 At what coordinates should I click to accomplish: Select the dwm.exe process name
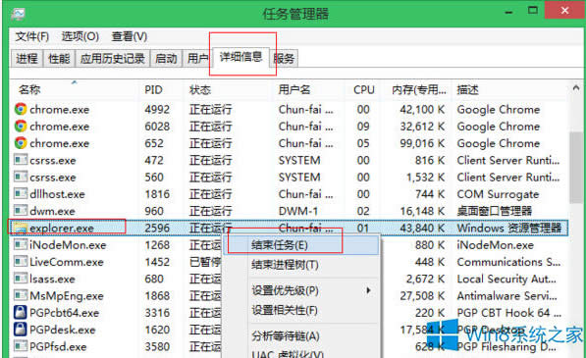(52, 211)
